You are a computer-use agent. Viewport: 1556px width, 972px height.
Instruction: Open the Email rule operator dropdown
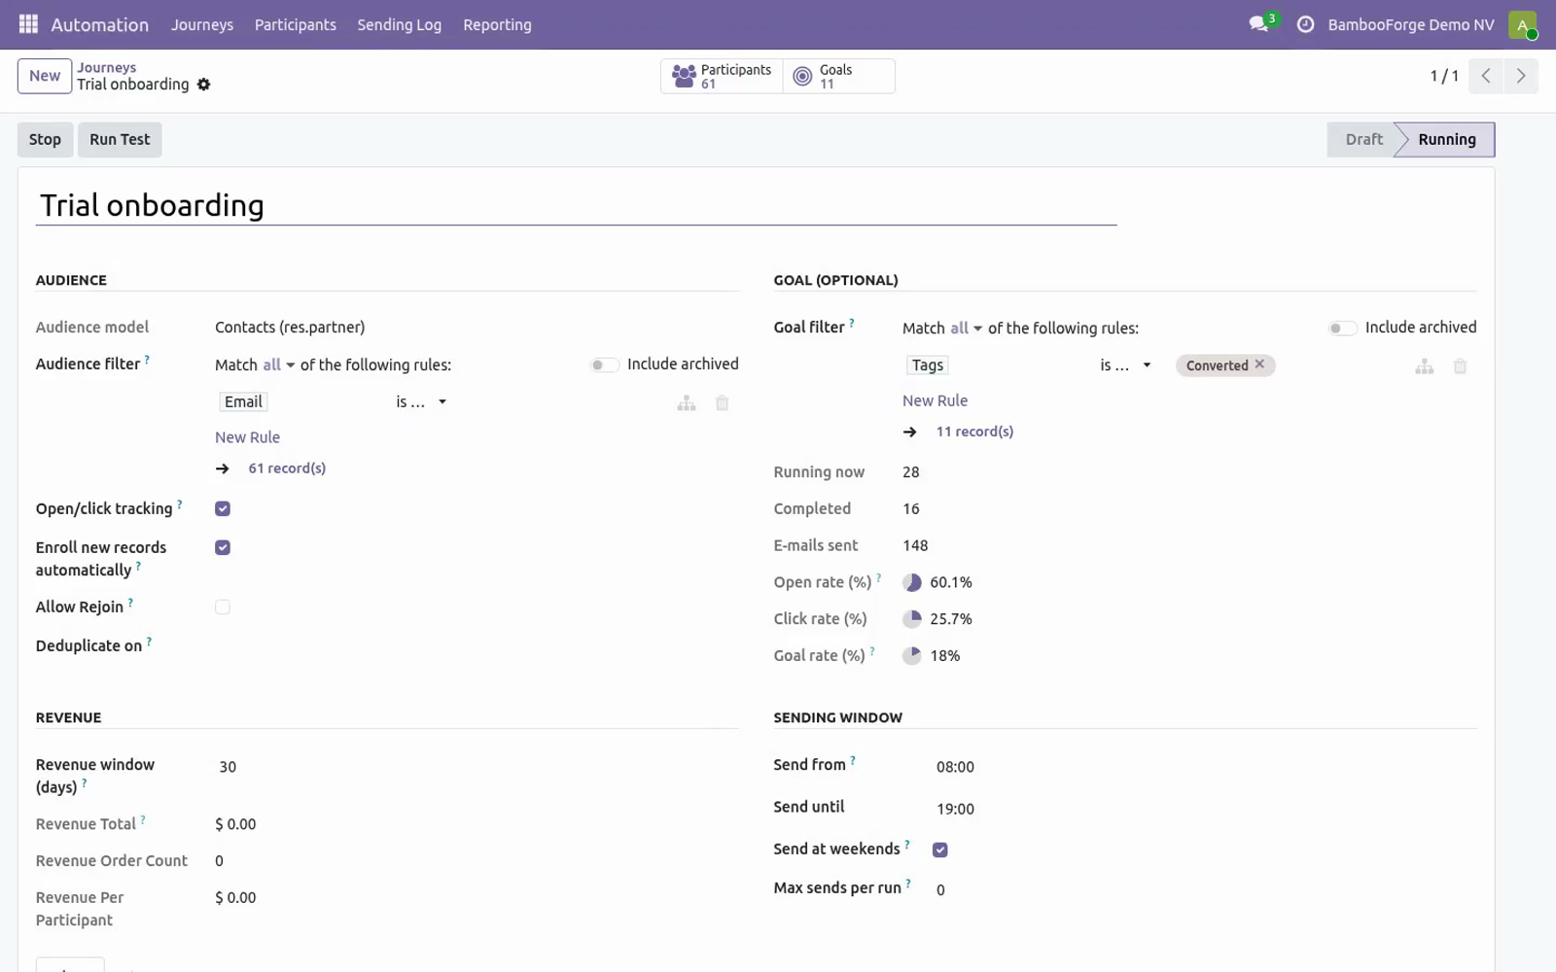(x=421, y=401)
